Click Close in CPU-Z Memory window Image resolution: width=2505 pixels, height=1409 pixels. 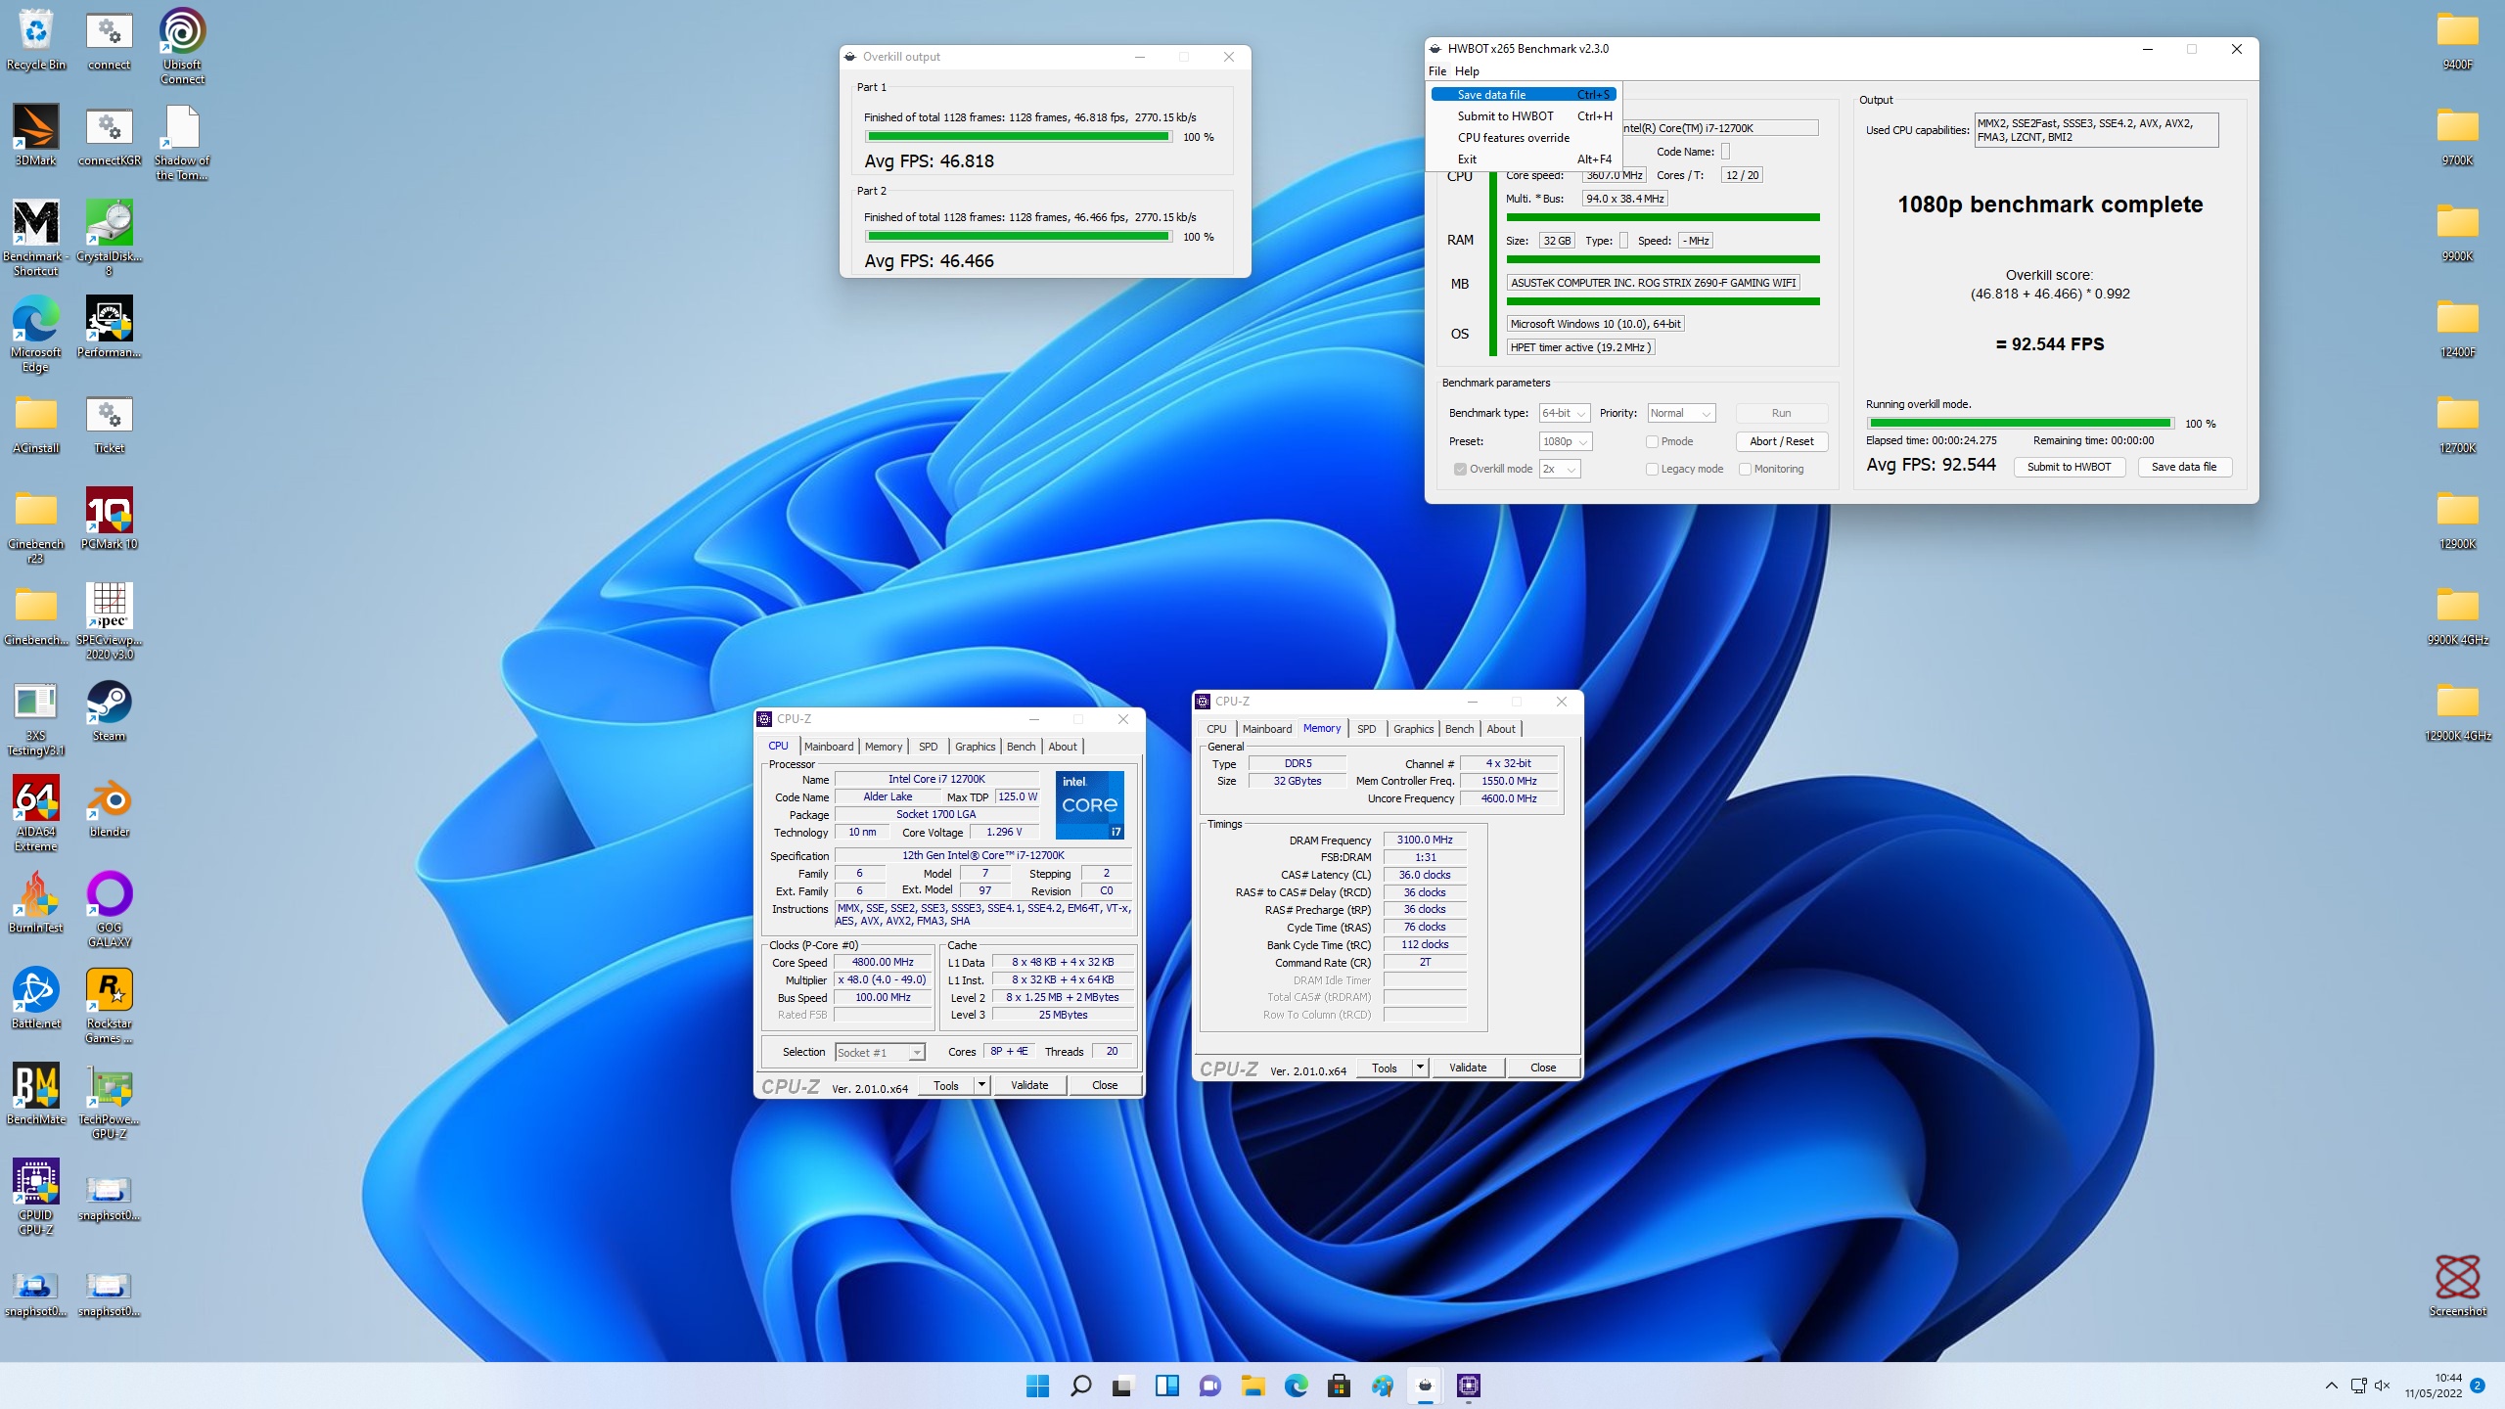click(x=1543, y=1068)
